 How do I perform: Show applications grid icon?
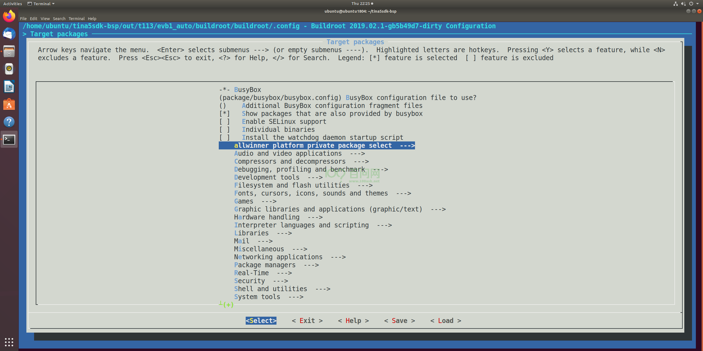pos(9,342)
